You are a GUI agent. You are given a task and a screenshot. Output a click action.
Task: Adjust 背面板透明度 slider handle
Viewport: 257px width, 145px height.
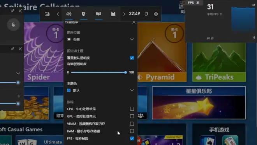(x=125, y=72)
